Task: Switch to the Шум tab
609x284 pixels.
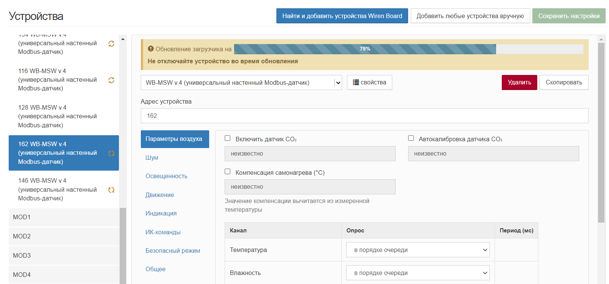Action: [152, 158]
